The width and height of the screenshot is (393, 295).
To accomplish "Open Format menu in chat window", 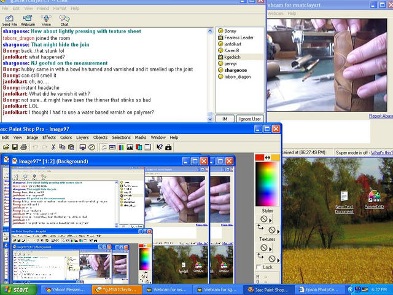I will coord(60,8).
